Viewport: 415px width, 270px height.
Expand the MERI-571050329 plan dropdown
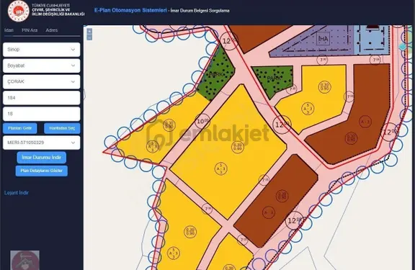click(x=42, y=143)
